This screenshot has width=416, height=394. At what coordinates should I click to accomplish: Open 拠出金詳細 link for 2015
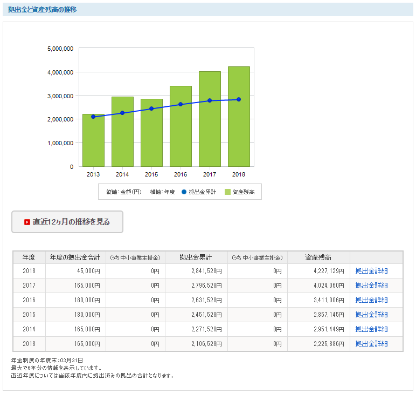pos(371,315)
